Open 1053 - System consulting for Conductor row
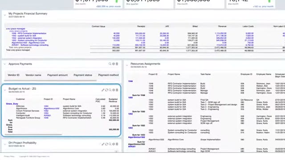The width and height of the screenshot is (285, 160). [29, 40]
